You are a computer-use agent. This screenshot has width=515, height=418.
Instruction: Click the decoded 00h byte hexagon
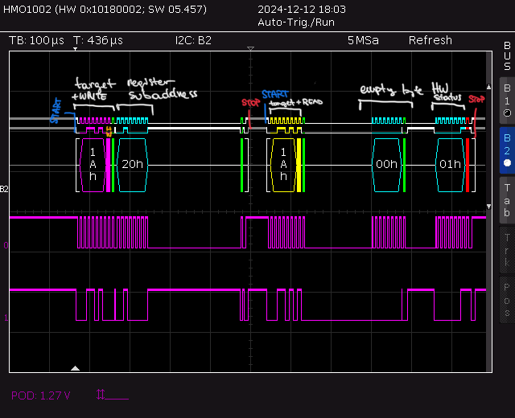[x=386, y=165]
